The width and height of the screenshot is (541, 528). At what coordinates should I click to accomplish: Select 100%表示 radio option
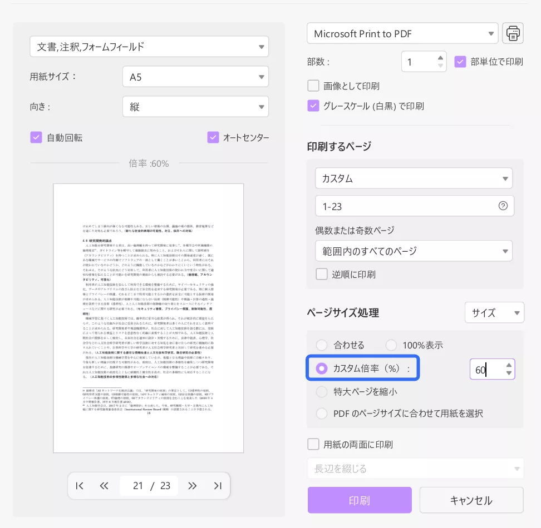coord(391,345)
